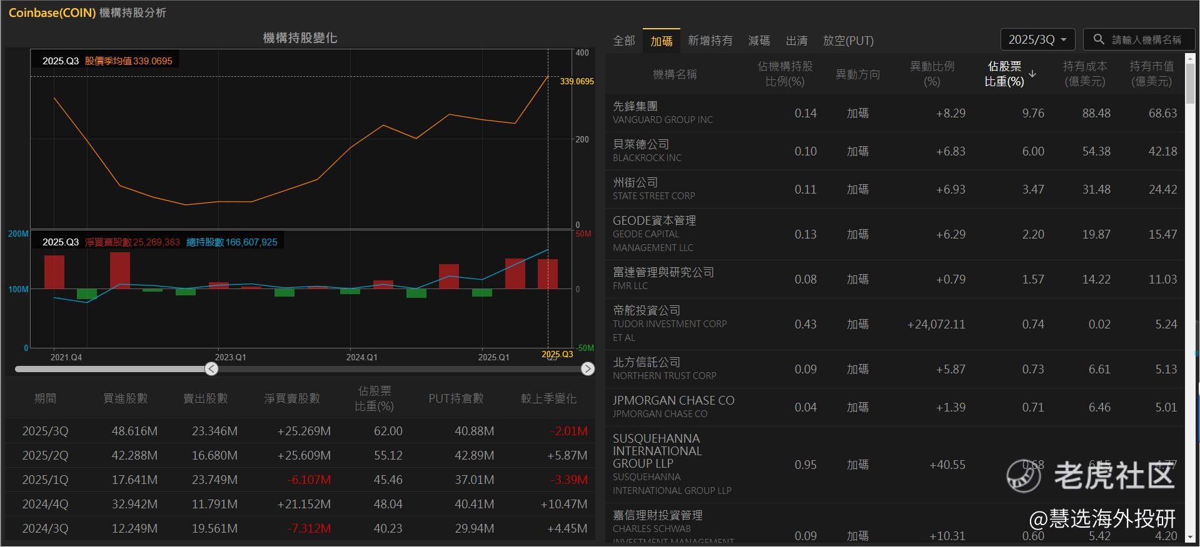Viewport: 1200px width, 547px height.
Task: Click the 2025/1Q period row
Action: [300, 480]
